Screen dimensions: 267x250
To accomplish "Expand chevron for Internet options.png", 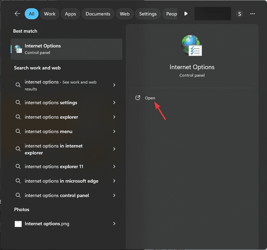I will [x=114, y=224].
